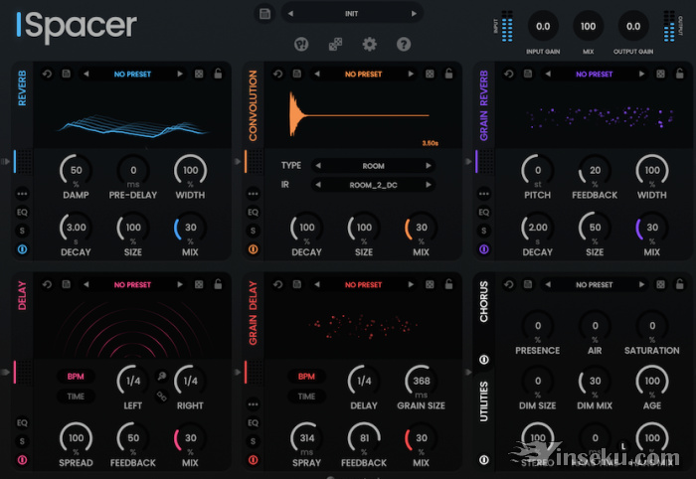696x479 pixels.
Task: Click the global MIX knob at top
Action: (x=588, y=26)
